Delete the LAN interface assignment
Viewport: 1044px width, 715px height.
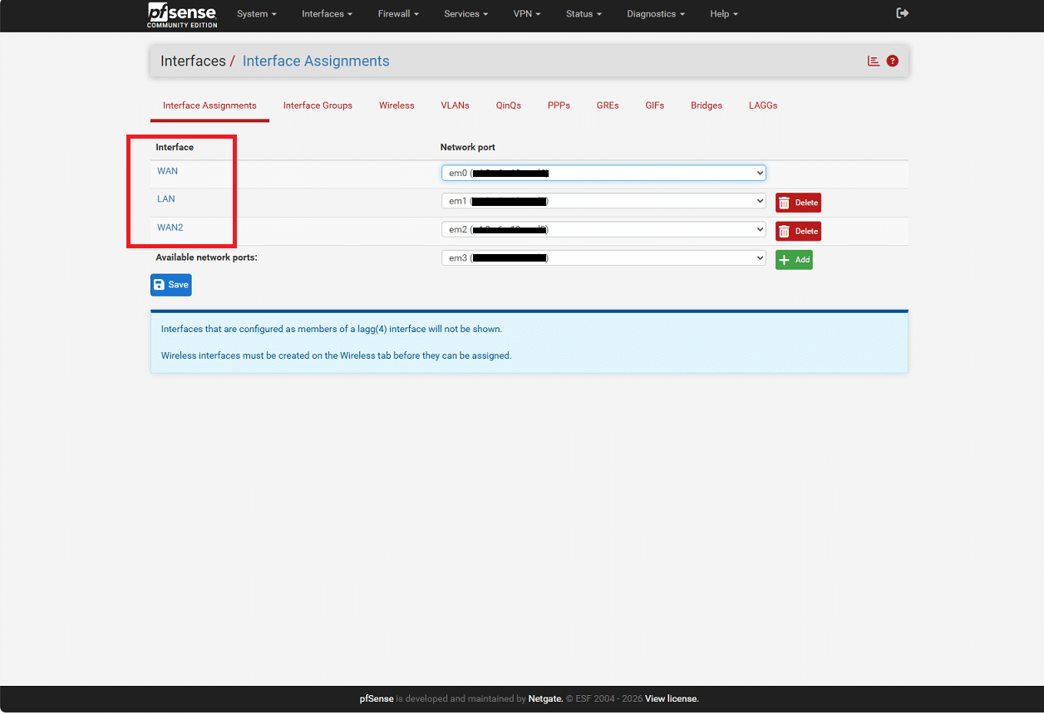point(798,203)
